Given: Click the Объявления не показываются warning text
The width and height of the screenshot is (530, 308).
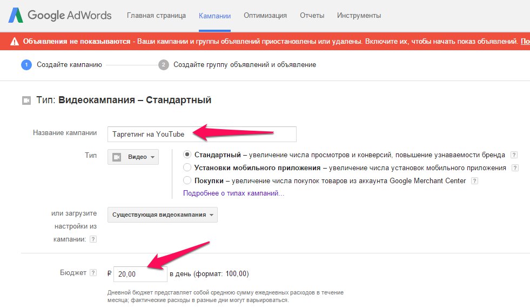Looking at the screenshot, I should click(x=77, y=42).
